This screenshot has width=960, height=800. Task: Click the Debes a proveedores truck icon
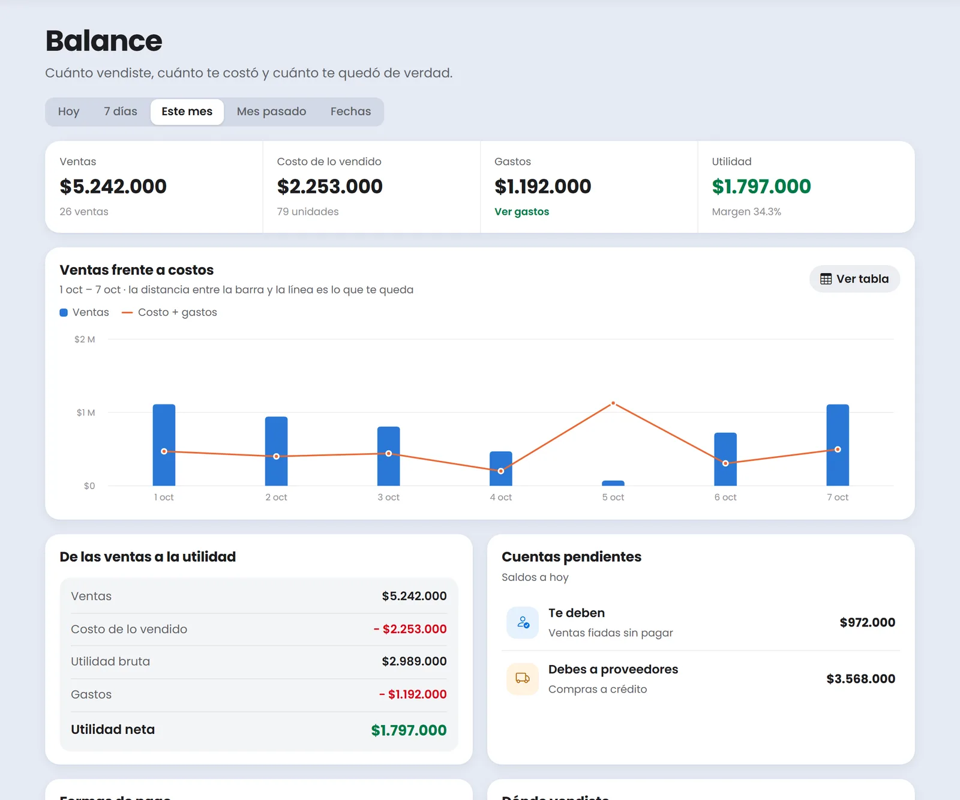[x=523, y=679]
